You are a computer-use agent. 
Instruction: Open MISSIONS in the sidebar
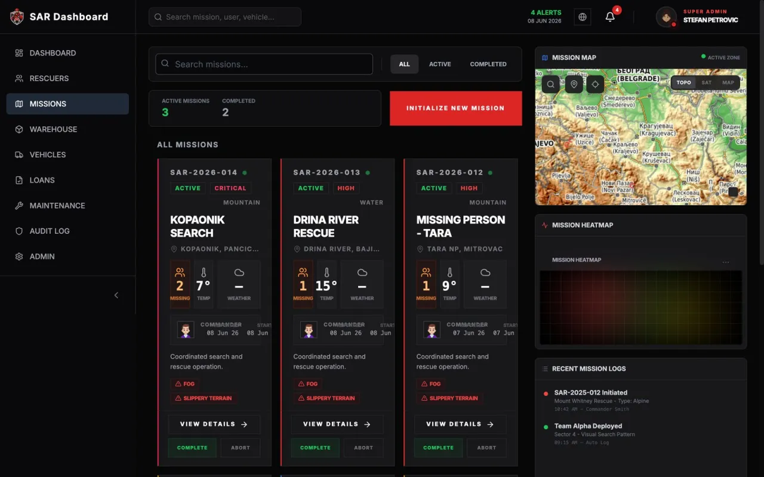[67, 104]
